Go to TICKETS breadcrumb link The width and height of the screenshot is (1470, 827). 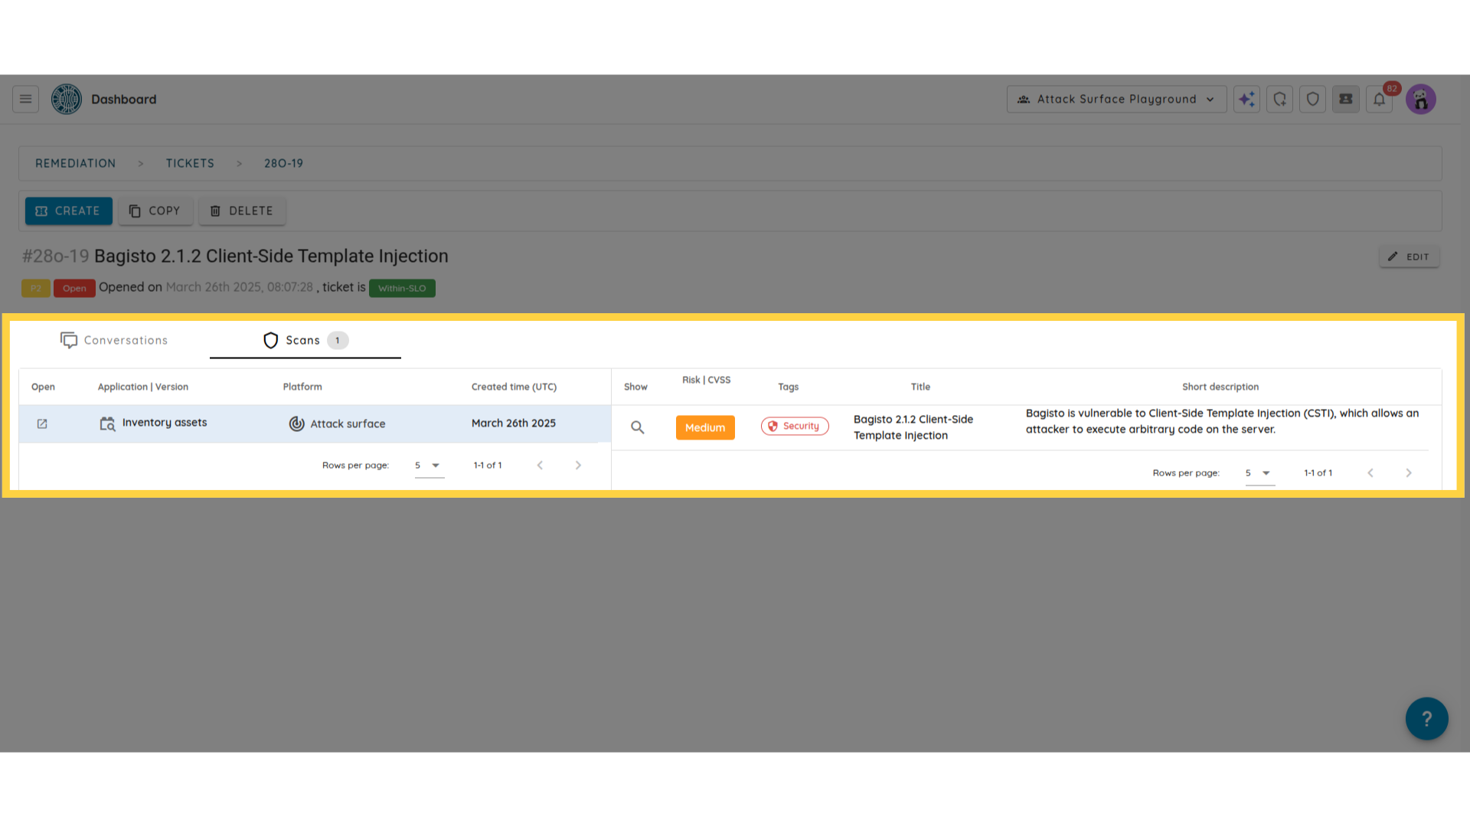(x=190, y=163)
